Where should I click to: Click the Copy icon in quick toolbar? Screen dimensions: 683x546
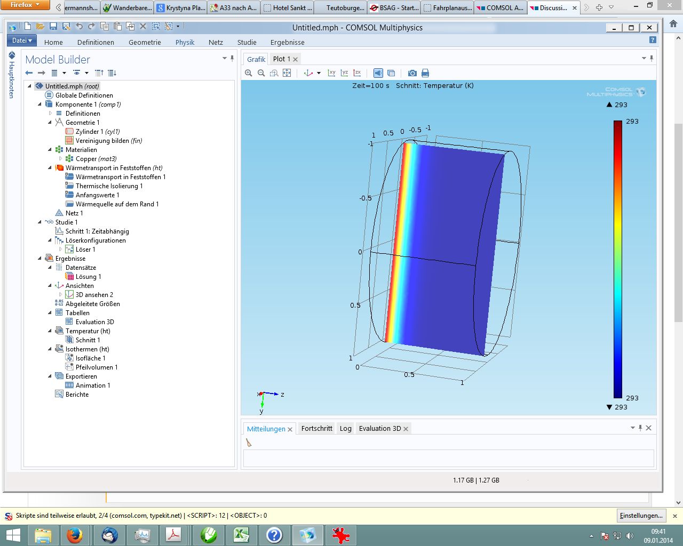coord(105,26)
